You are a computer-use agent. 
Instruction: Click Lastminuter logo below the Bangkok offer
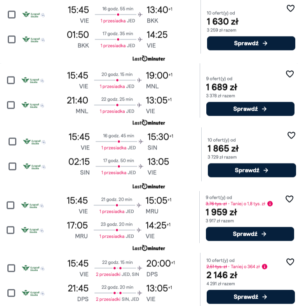coord(149,59)
